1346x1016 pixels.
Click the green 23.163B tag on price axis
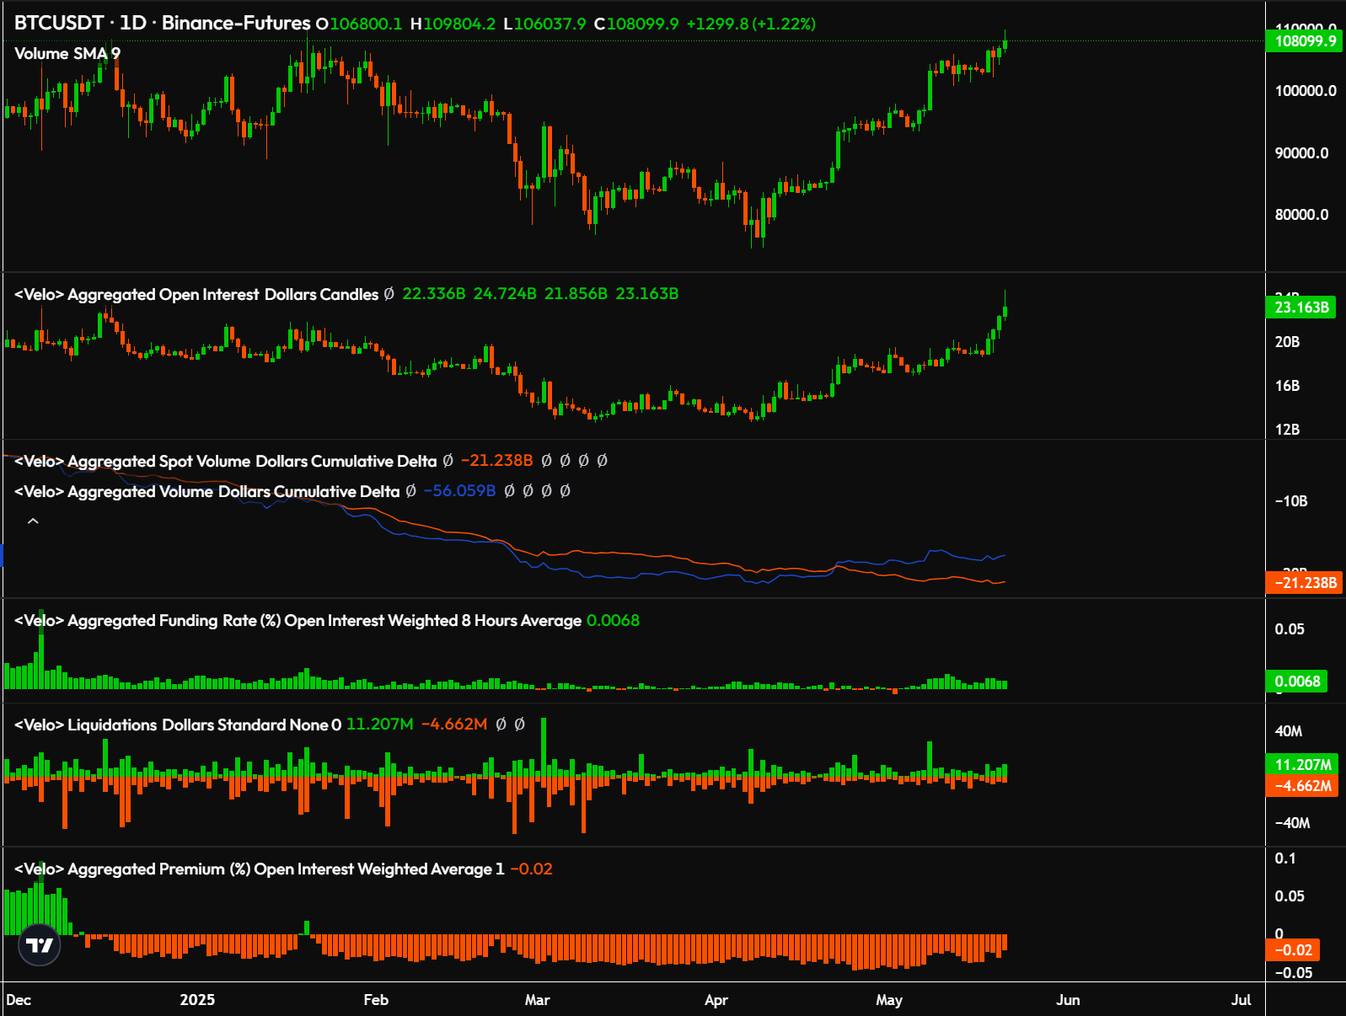click(x=1301, y=307)
